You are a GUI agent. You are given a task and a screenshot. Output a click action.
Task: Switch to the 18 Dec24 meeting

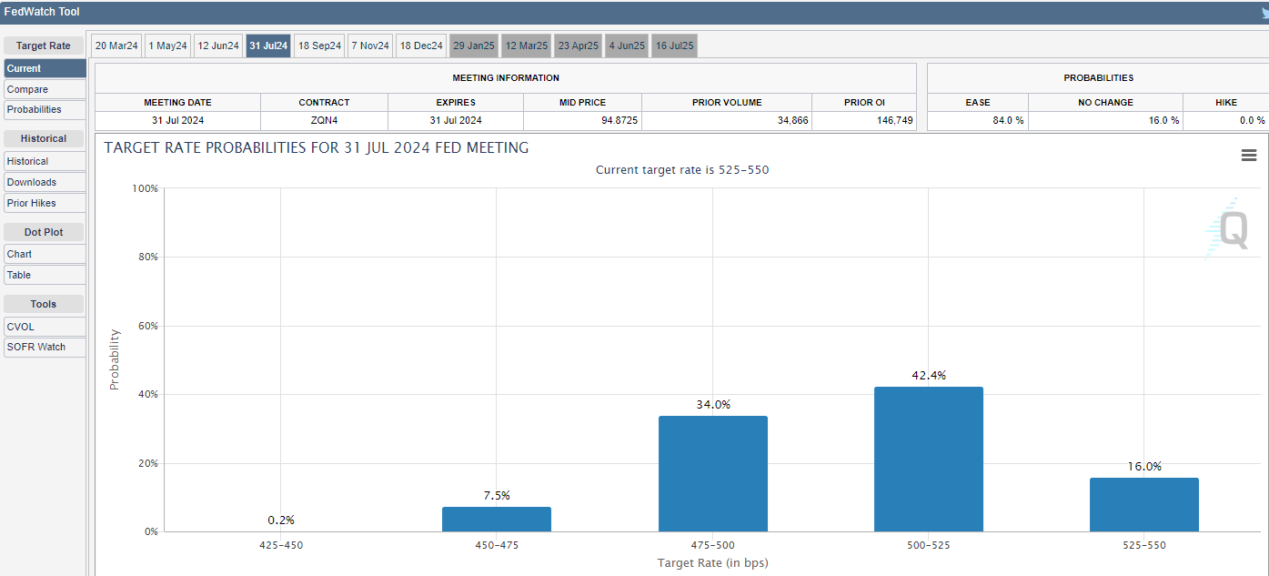click(x=420, y=45)
